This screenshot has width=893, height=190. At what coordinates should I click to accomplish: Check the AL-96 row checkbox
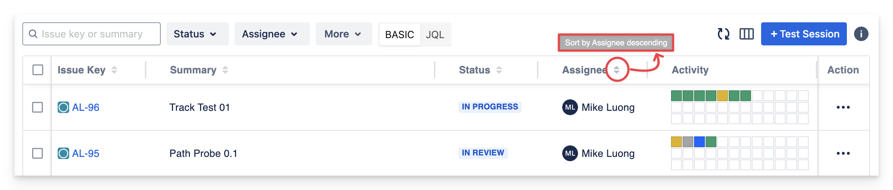(x=37, y=107)
